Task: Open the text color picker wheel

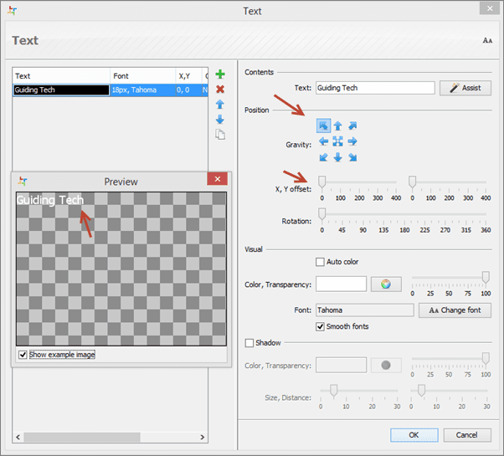Action: (386, 284)
